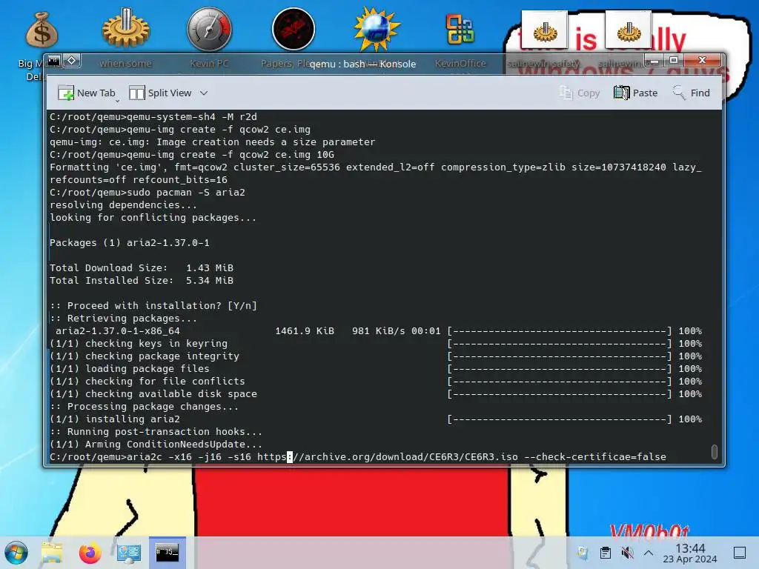Launch Firefox from the taskbar
Screen dimensions: 759x569
click(x=90, y=553)
